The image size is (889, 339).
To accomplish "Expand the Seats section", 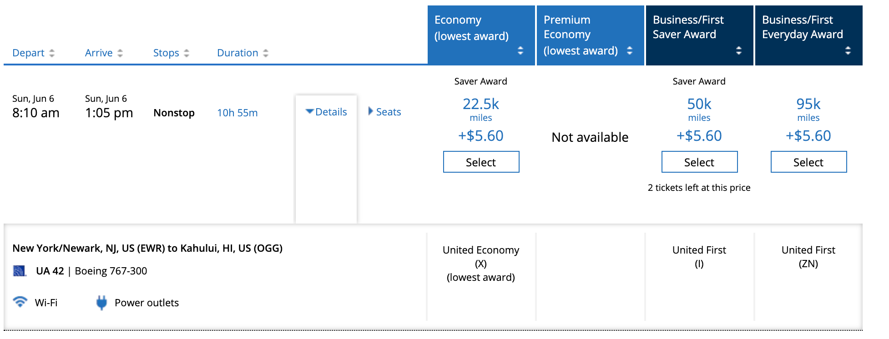I will 384,112.
